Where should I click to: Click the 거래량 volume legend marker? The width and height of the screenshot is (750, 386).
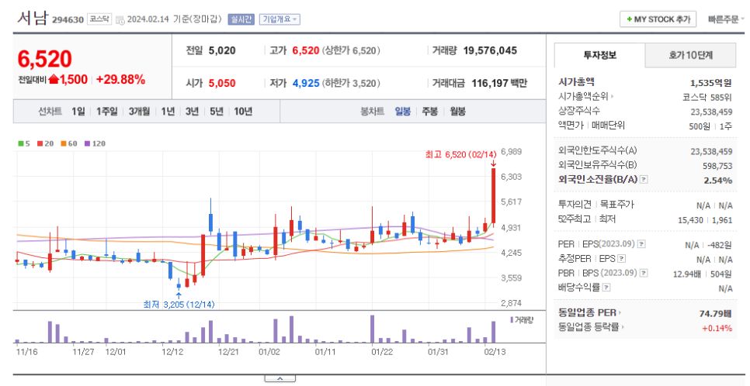click(x=512, y=319)
